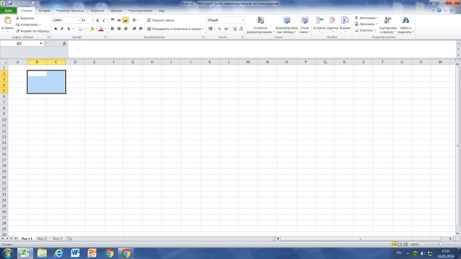Switch to the Формулы ribbon tab
This screenshot has height=259, width=461.
pyautogui.click(x=97, y=11)
